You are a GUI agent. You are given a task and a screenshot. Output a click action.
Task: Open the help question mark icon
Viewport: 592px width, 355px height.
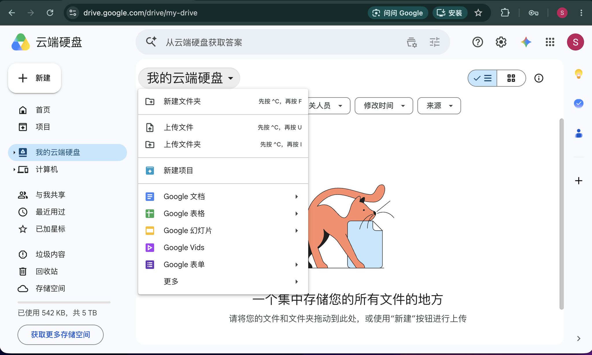coord(478,42)
